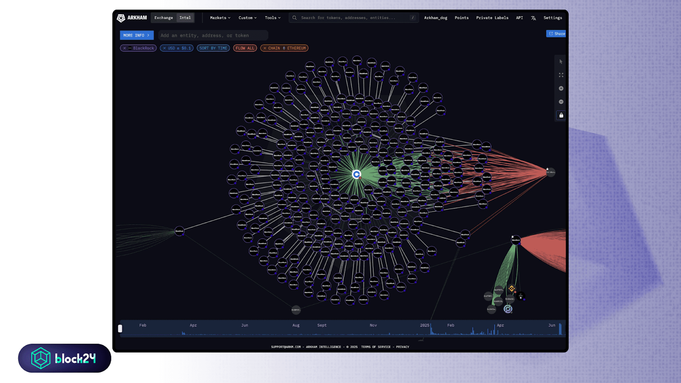The image size is (681, 383).
Task: Click the fit-to-screen expand icon
Action: coord(561,75)
